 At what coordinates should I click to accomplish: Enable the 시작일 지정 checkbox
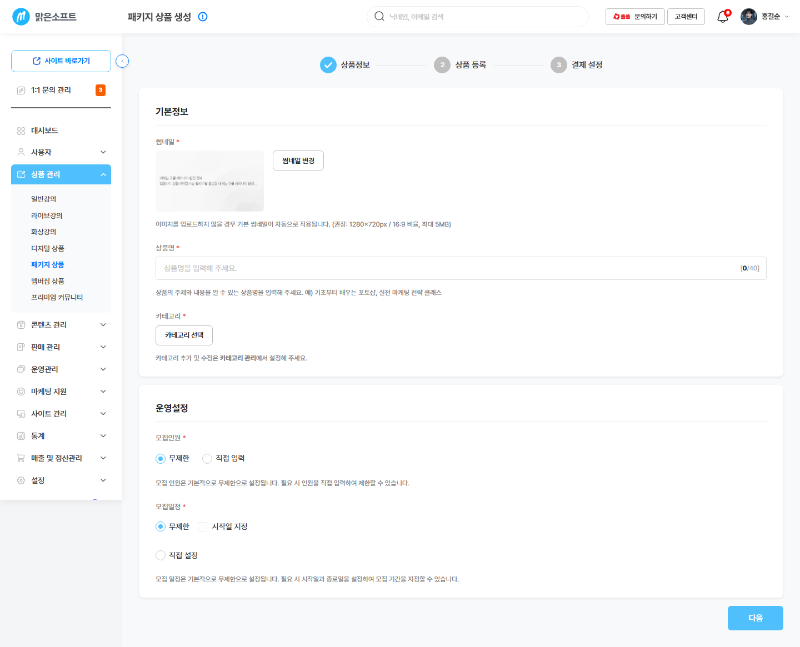[203, 526]
